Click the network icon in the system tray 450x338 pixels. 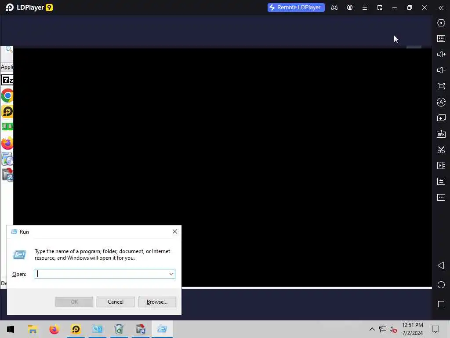[383, 329]
